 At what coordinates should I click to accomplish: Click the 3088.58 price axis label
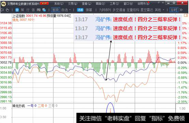[x=6, y=43]
